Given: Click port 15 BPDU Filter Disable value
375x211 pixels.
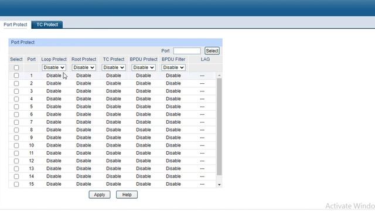Looking at the screenshot, I should tap(173, 184).
